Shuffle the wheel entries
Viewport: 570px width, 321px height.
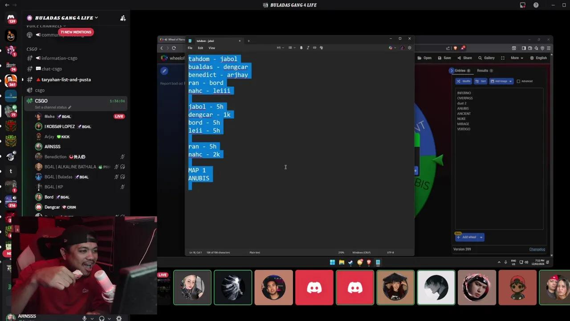tap(464, 81)
